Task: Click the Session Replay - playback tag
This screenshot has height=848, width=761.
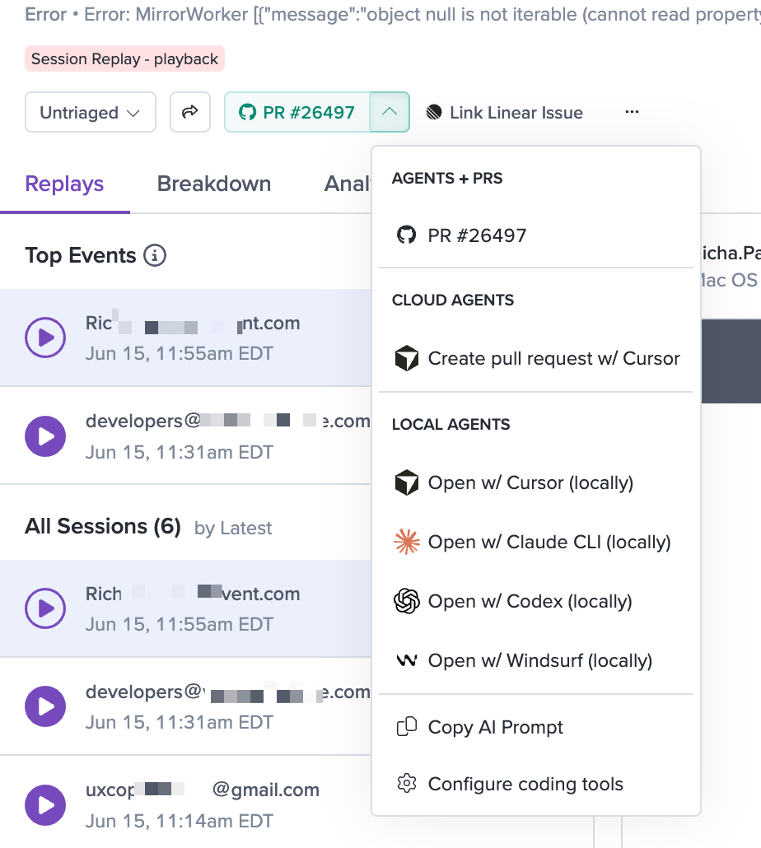Action: click(124, 58)
